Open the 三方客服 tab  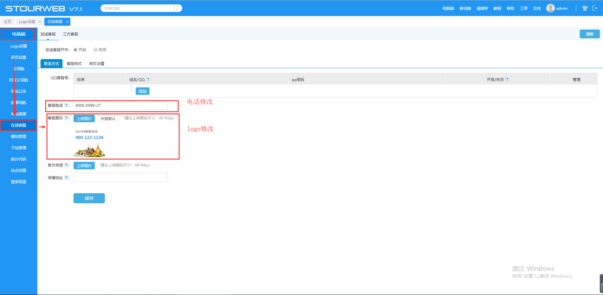[x=70, y=34]
